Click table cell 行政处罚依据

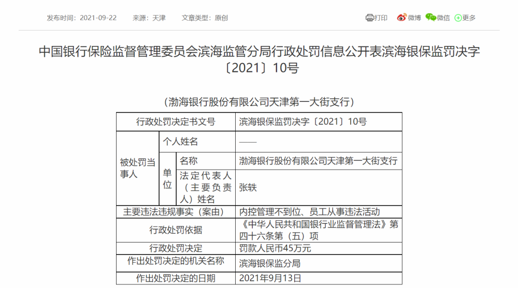coord(176,230)
